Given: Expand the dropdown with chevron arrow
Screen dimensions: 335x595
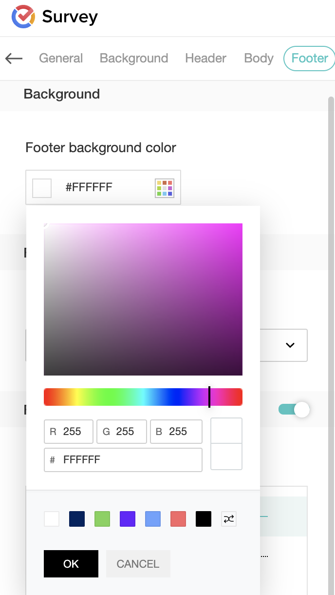Looking at the screenshot, I should pyautogui.click(x=290, y=345).
